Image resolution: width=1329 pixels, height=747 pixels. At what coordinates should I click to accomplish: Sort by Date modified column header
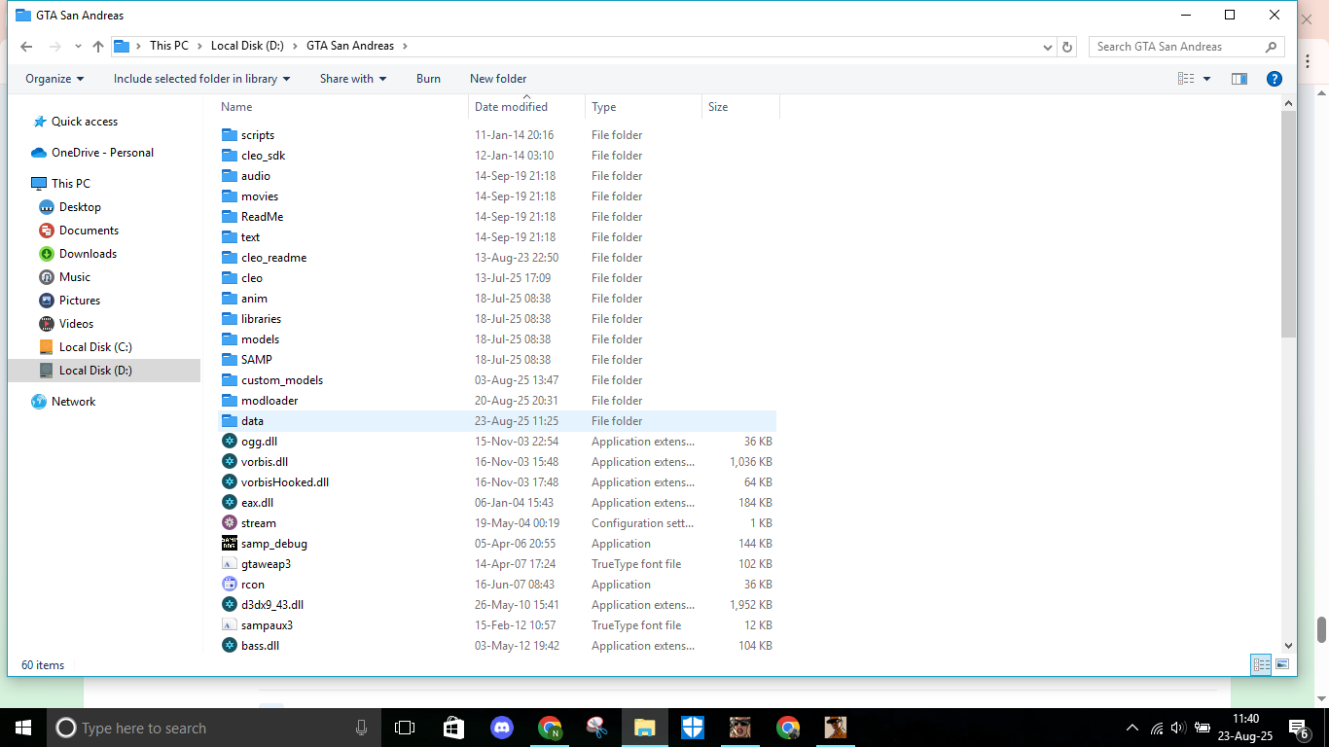click(x=511, y=107)
